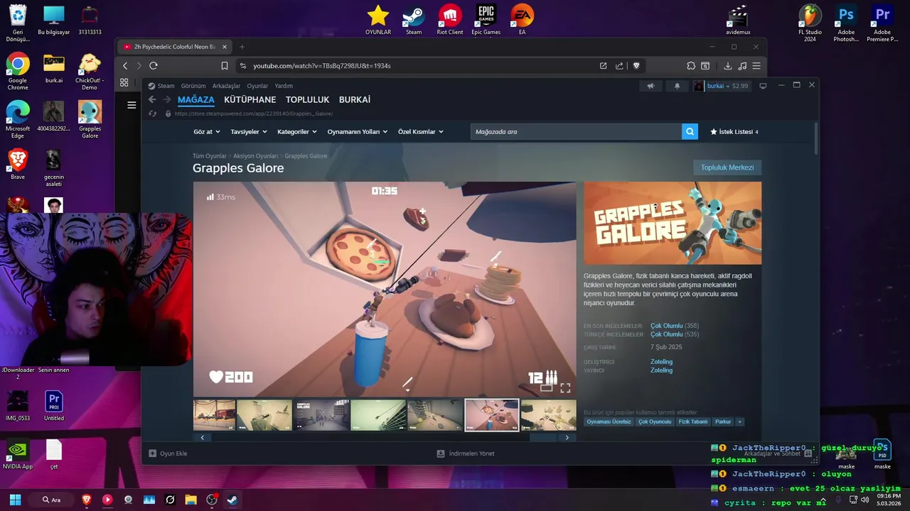This screenshot has width=910, height=511.
Task: Open the Görünüm menu in Steam
Action: [x=193, y=86]
